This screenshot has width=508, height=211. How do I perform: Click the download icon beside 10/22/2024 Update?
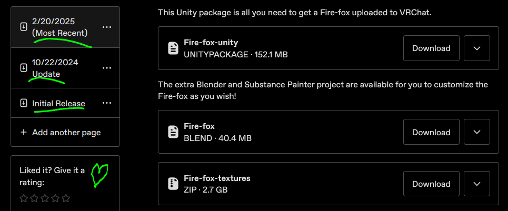(23, 68)
